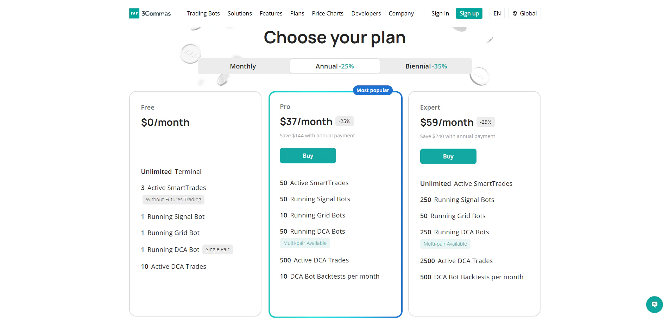This screenshot has width=669, height=319.
Task: Select the Annual -25% billing option
Action: click(x=335, y=66)
